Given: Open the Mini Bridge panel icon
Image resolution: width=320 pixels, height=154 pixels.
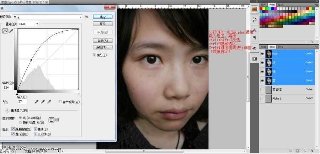Looking at the screenshot, I should point(254,9).
